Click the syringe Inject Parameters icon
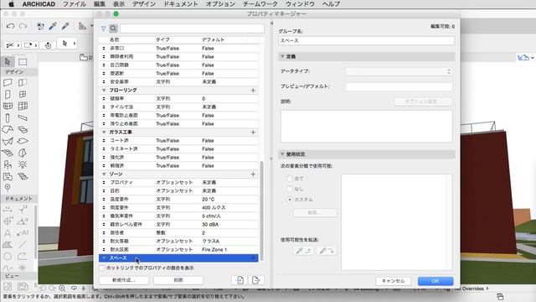Image resolution: width=536 pixels, height=302 pixels. [65, 26]
